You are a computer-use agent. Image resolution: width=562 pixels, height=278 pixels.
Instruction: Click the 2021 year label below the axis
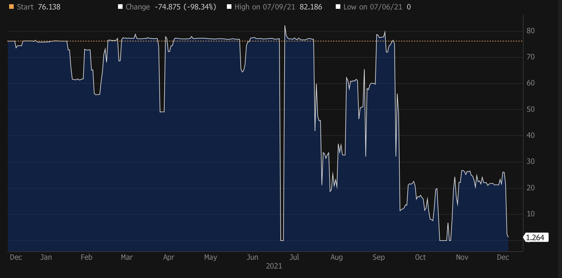pyautogui.click(x=274, y=266)
